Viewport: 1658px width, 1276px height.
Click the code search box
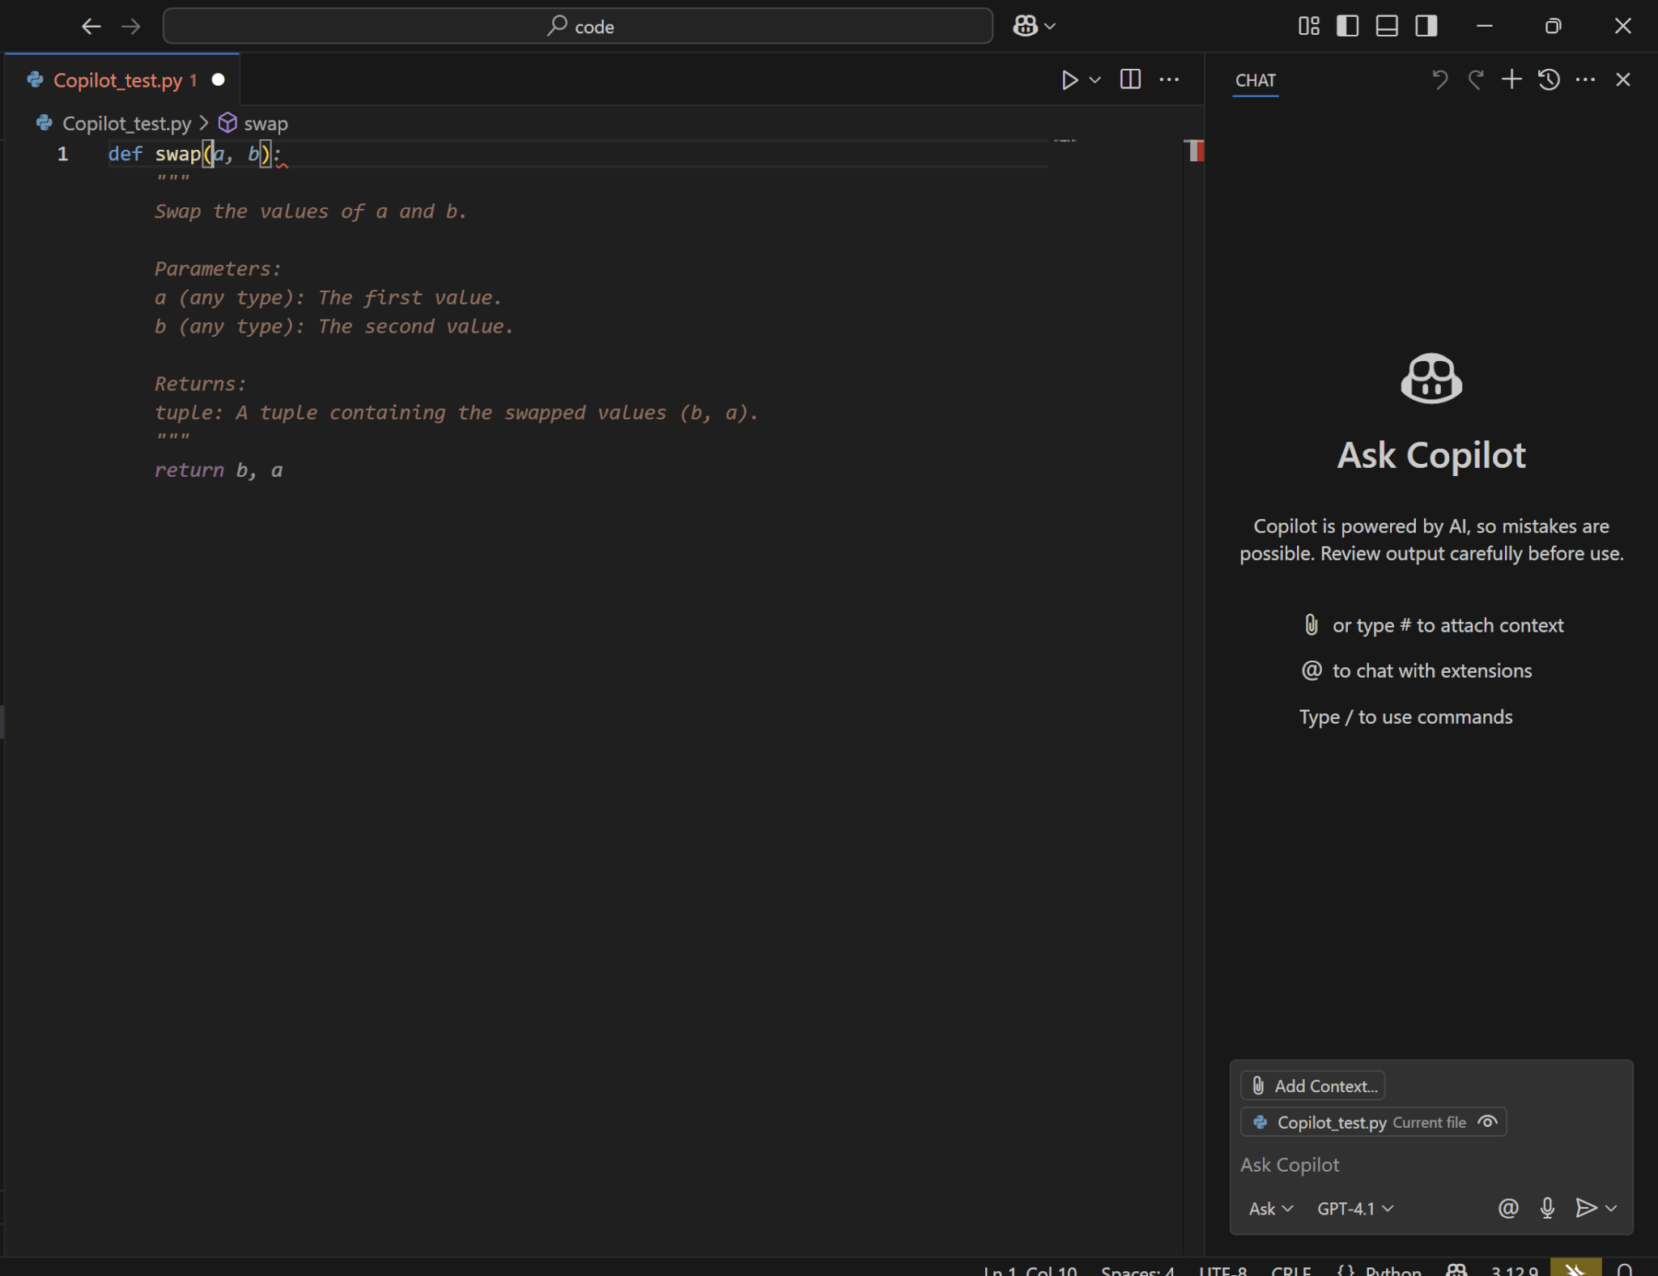pos(578,27)
